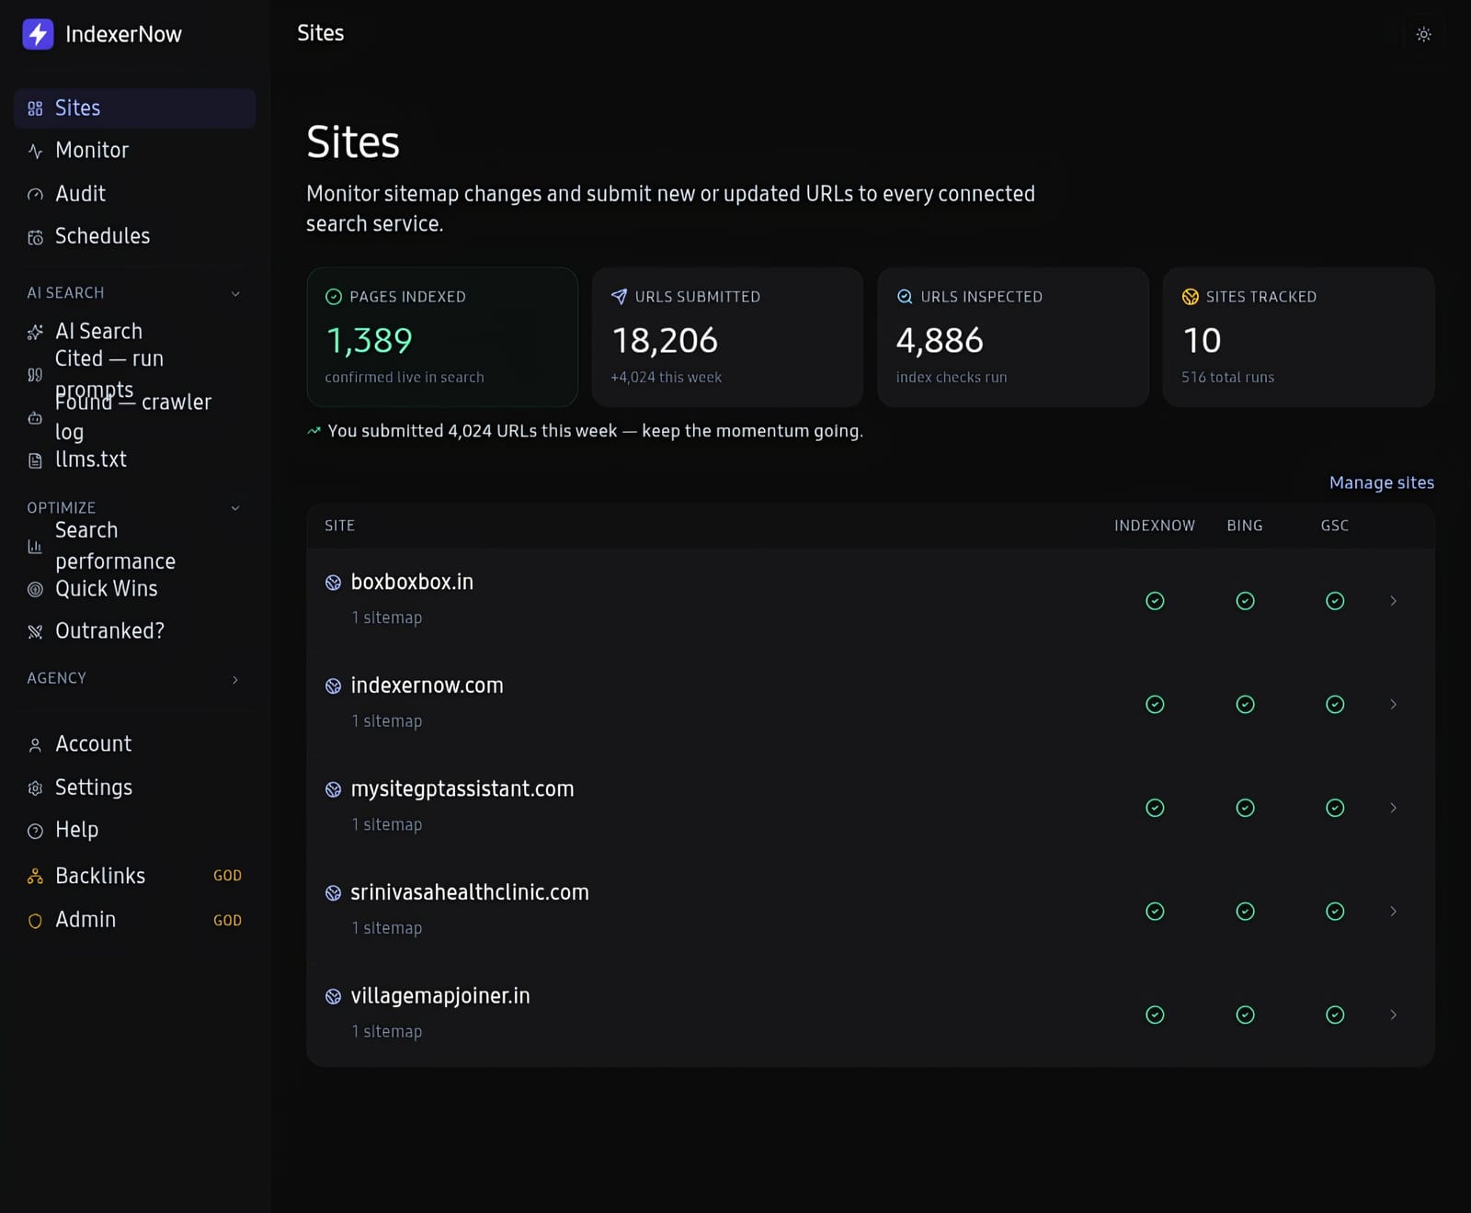Click the Quick Wins target icon
1471x1213 pixels.
[35, 590]
